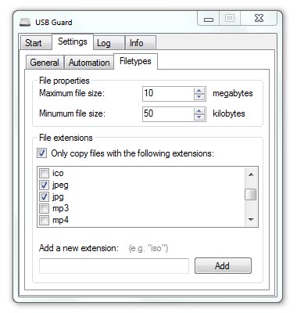The height and width of the screenshot is (313, 297).
Task: Click the Minimum file size input field
Action: click(x=168, y=114)
